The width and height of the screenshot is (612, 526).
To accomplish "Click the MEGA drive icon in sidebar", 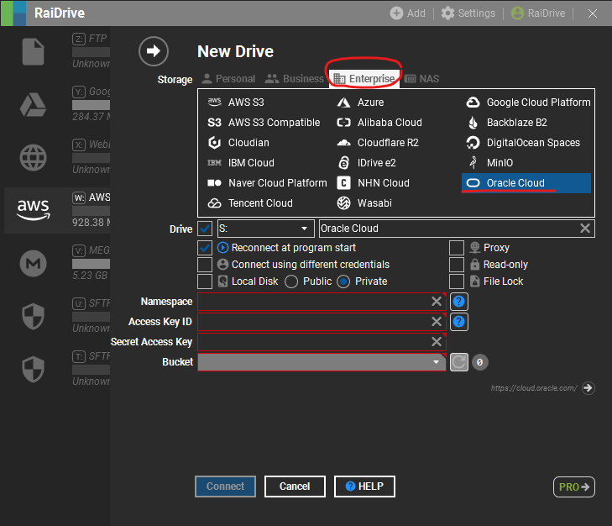I will [33, 263].
